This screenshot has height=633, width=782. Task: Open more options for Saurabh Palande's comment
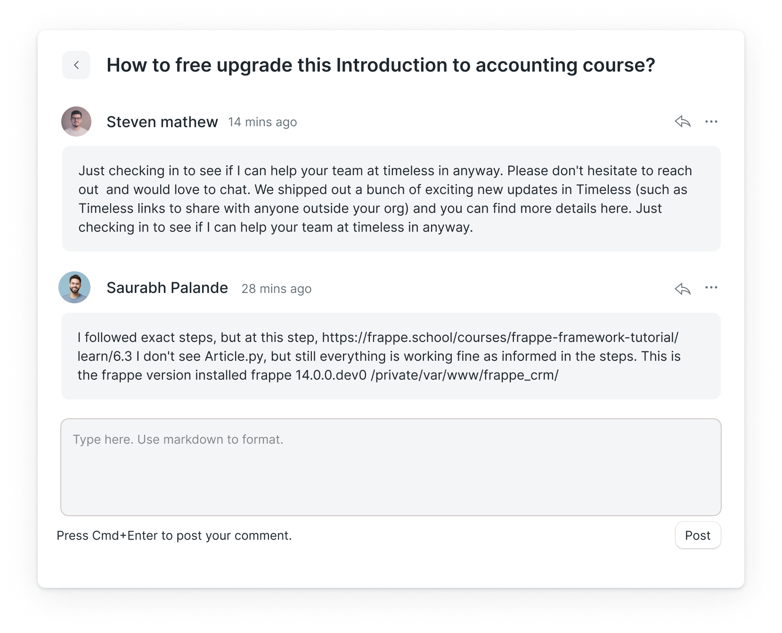point(711,287)
